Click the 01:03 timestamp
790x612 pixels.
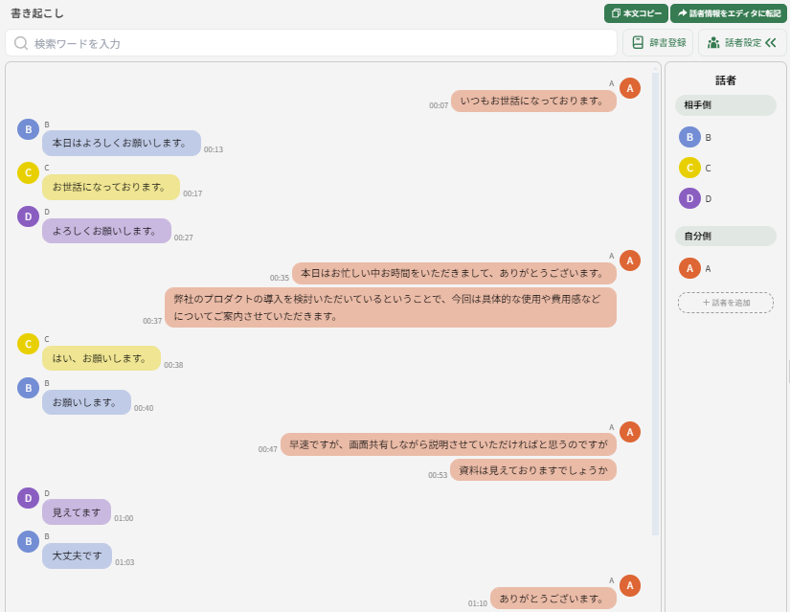coord(124,562)
